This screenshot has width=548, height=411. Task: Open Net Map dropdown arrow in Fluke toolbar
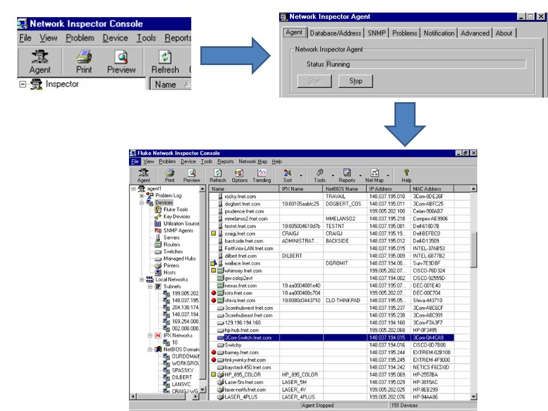pyautogui.click(x=388, y=176)
